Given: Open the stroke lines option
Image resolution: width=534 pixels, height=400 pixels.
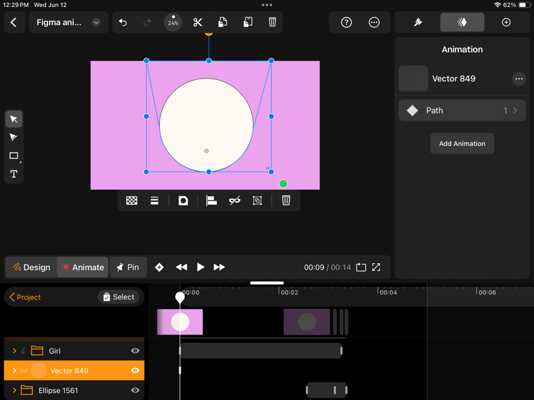Looking at the screenshot, I should 154,201.
